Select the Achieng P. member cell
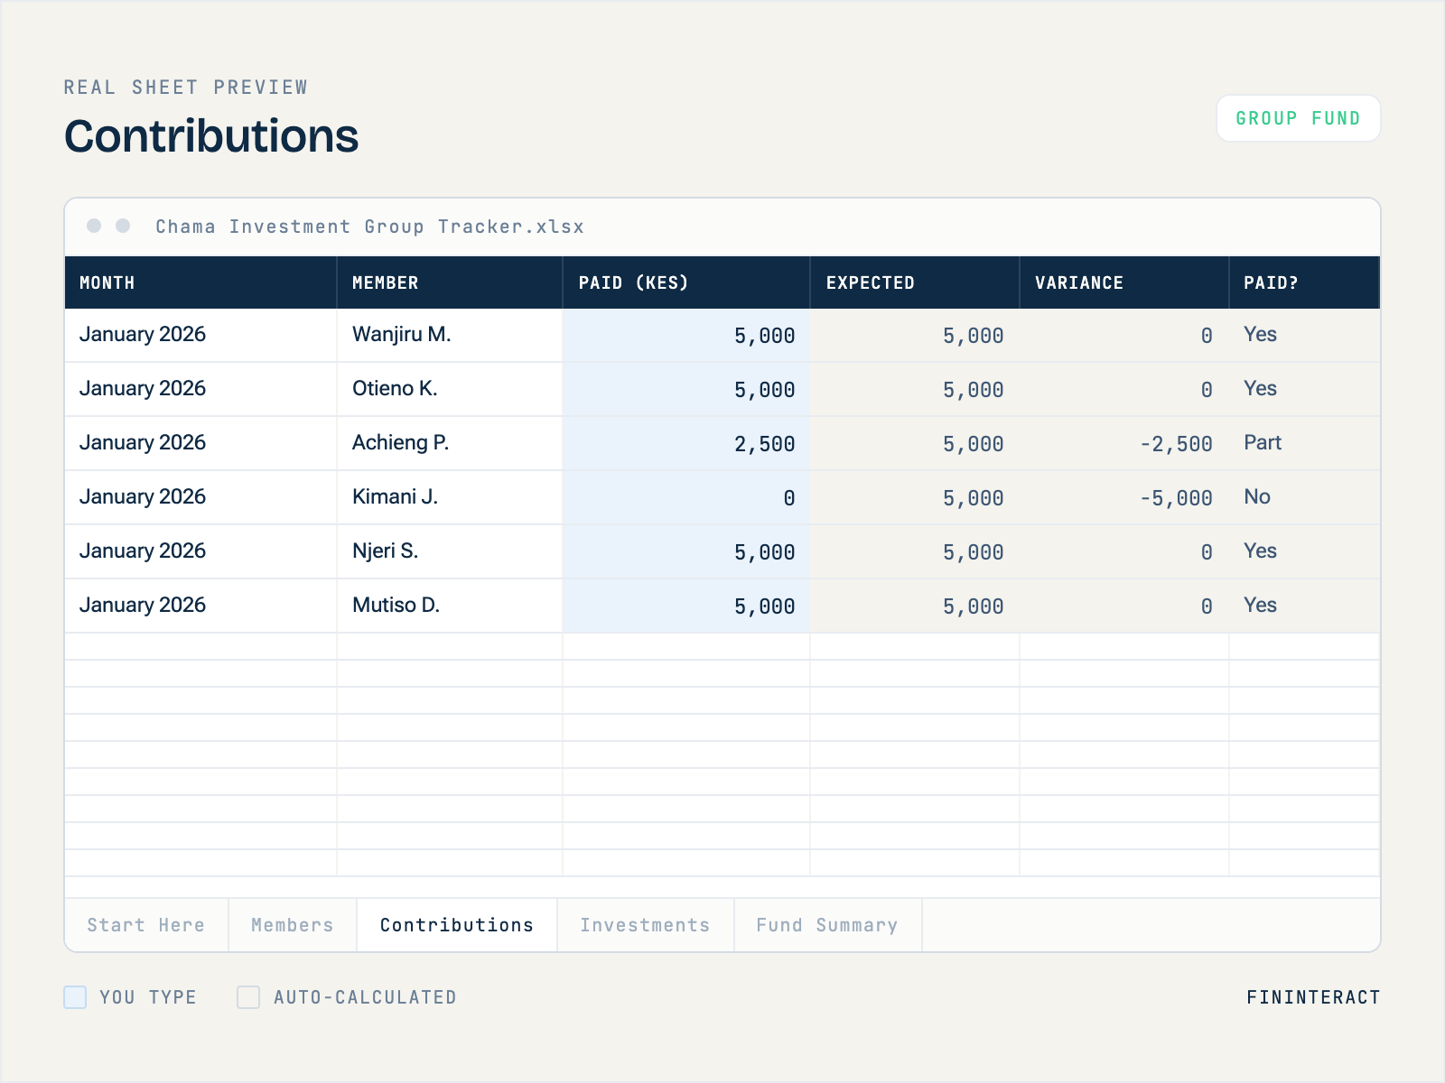 point(450,443)
